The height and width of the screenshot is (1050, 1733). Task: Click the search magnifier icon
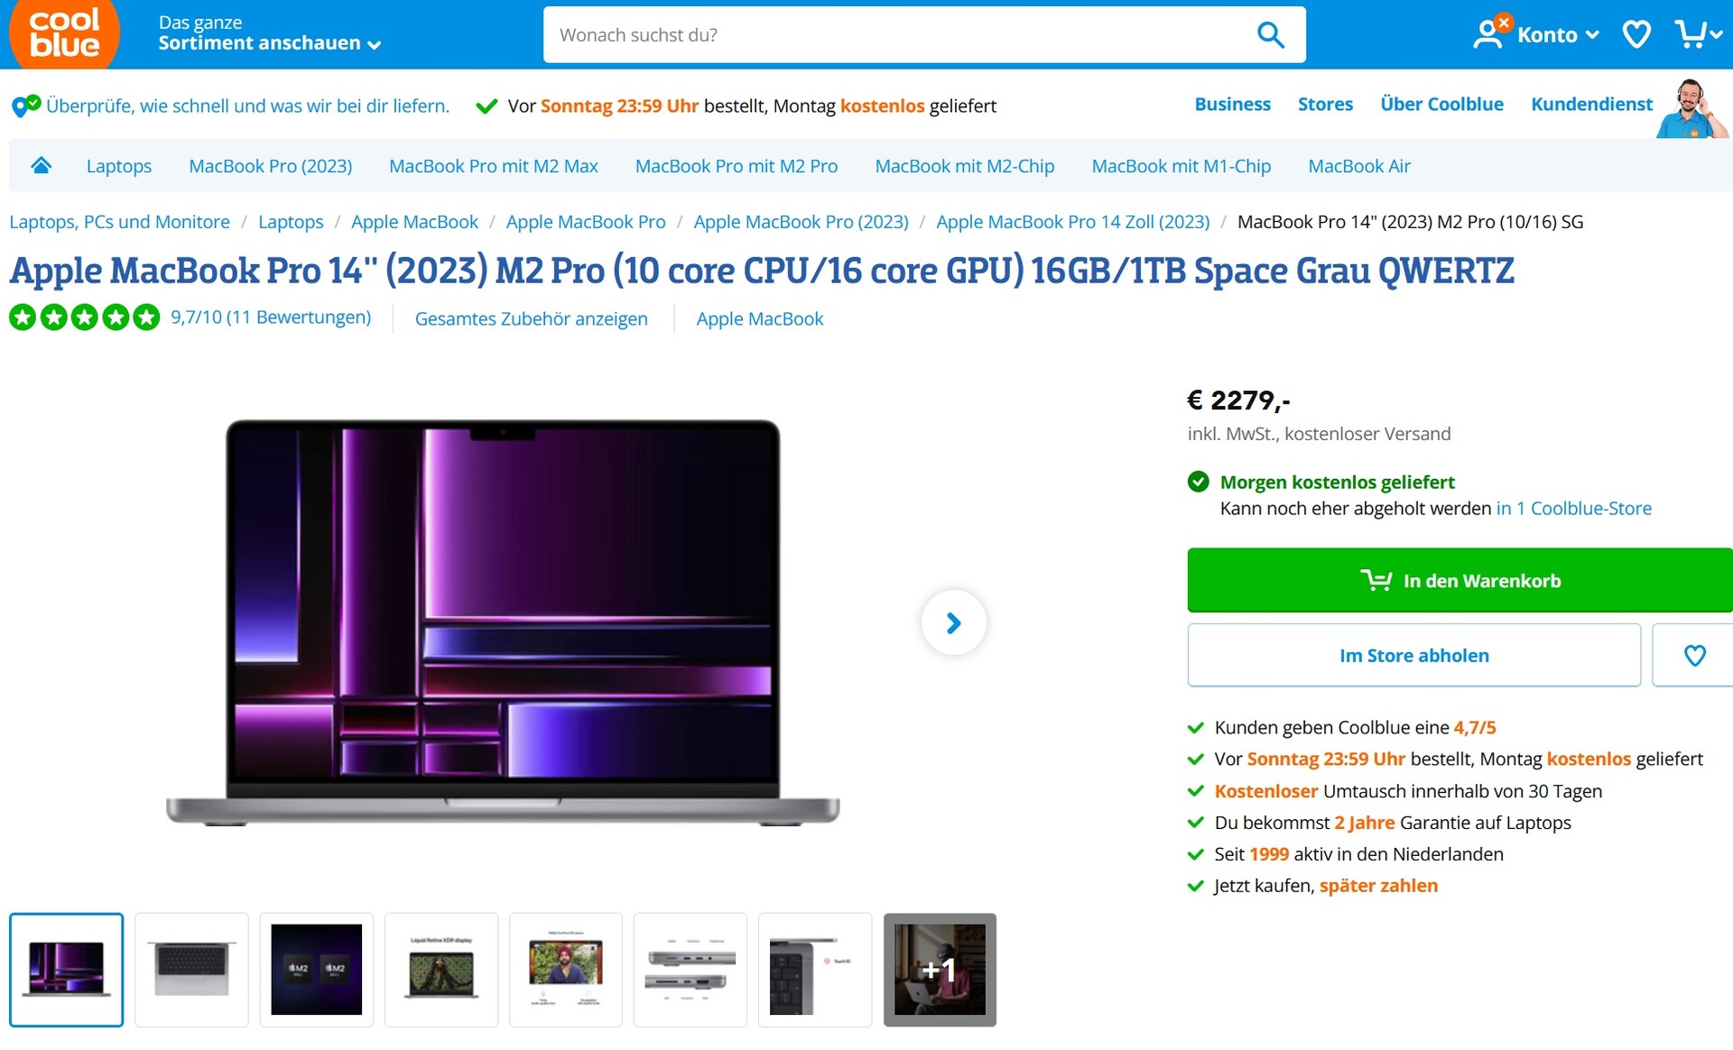(1270, 35)
